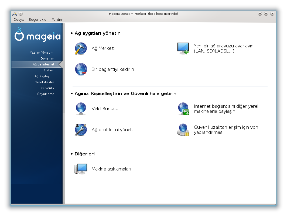Click the Ağ aygıtları yönetin heading
Screen dimensions: 287x216
(98, 33)
